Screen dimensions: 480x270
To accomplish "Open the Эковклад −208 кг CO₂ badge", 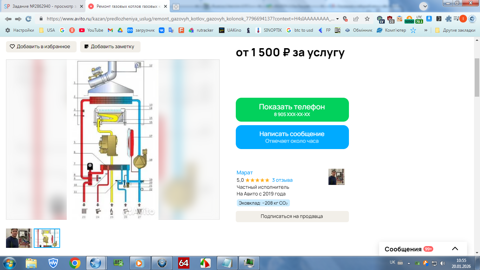I will coord(263,203).
